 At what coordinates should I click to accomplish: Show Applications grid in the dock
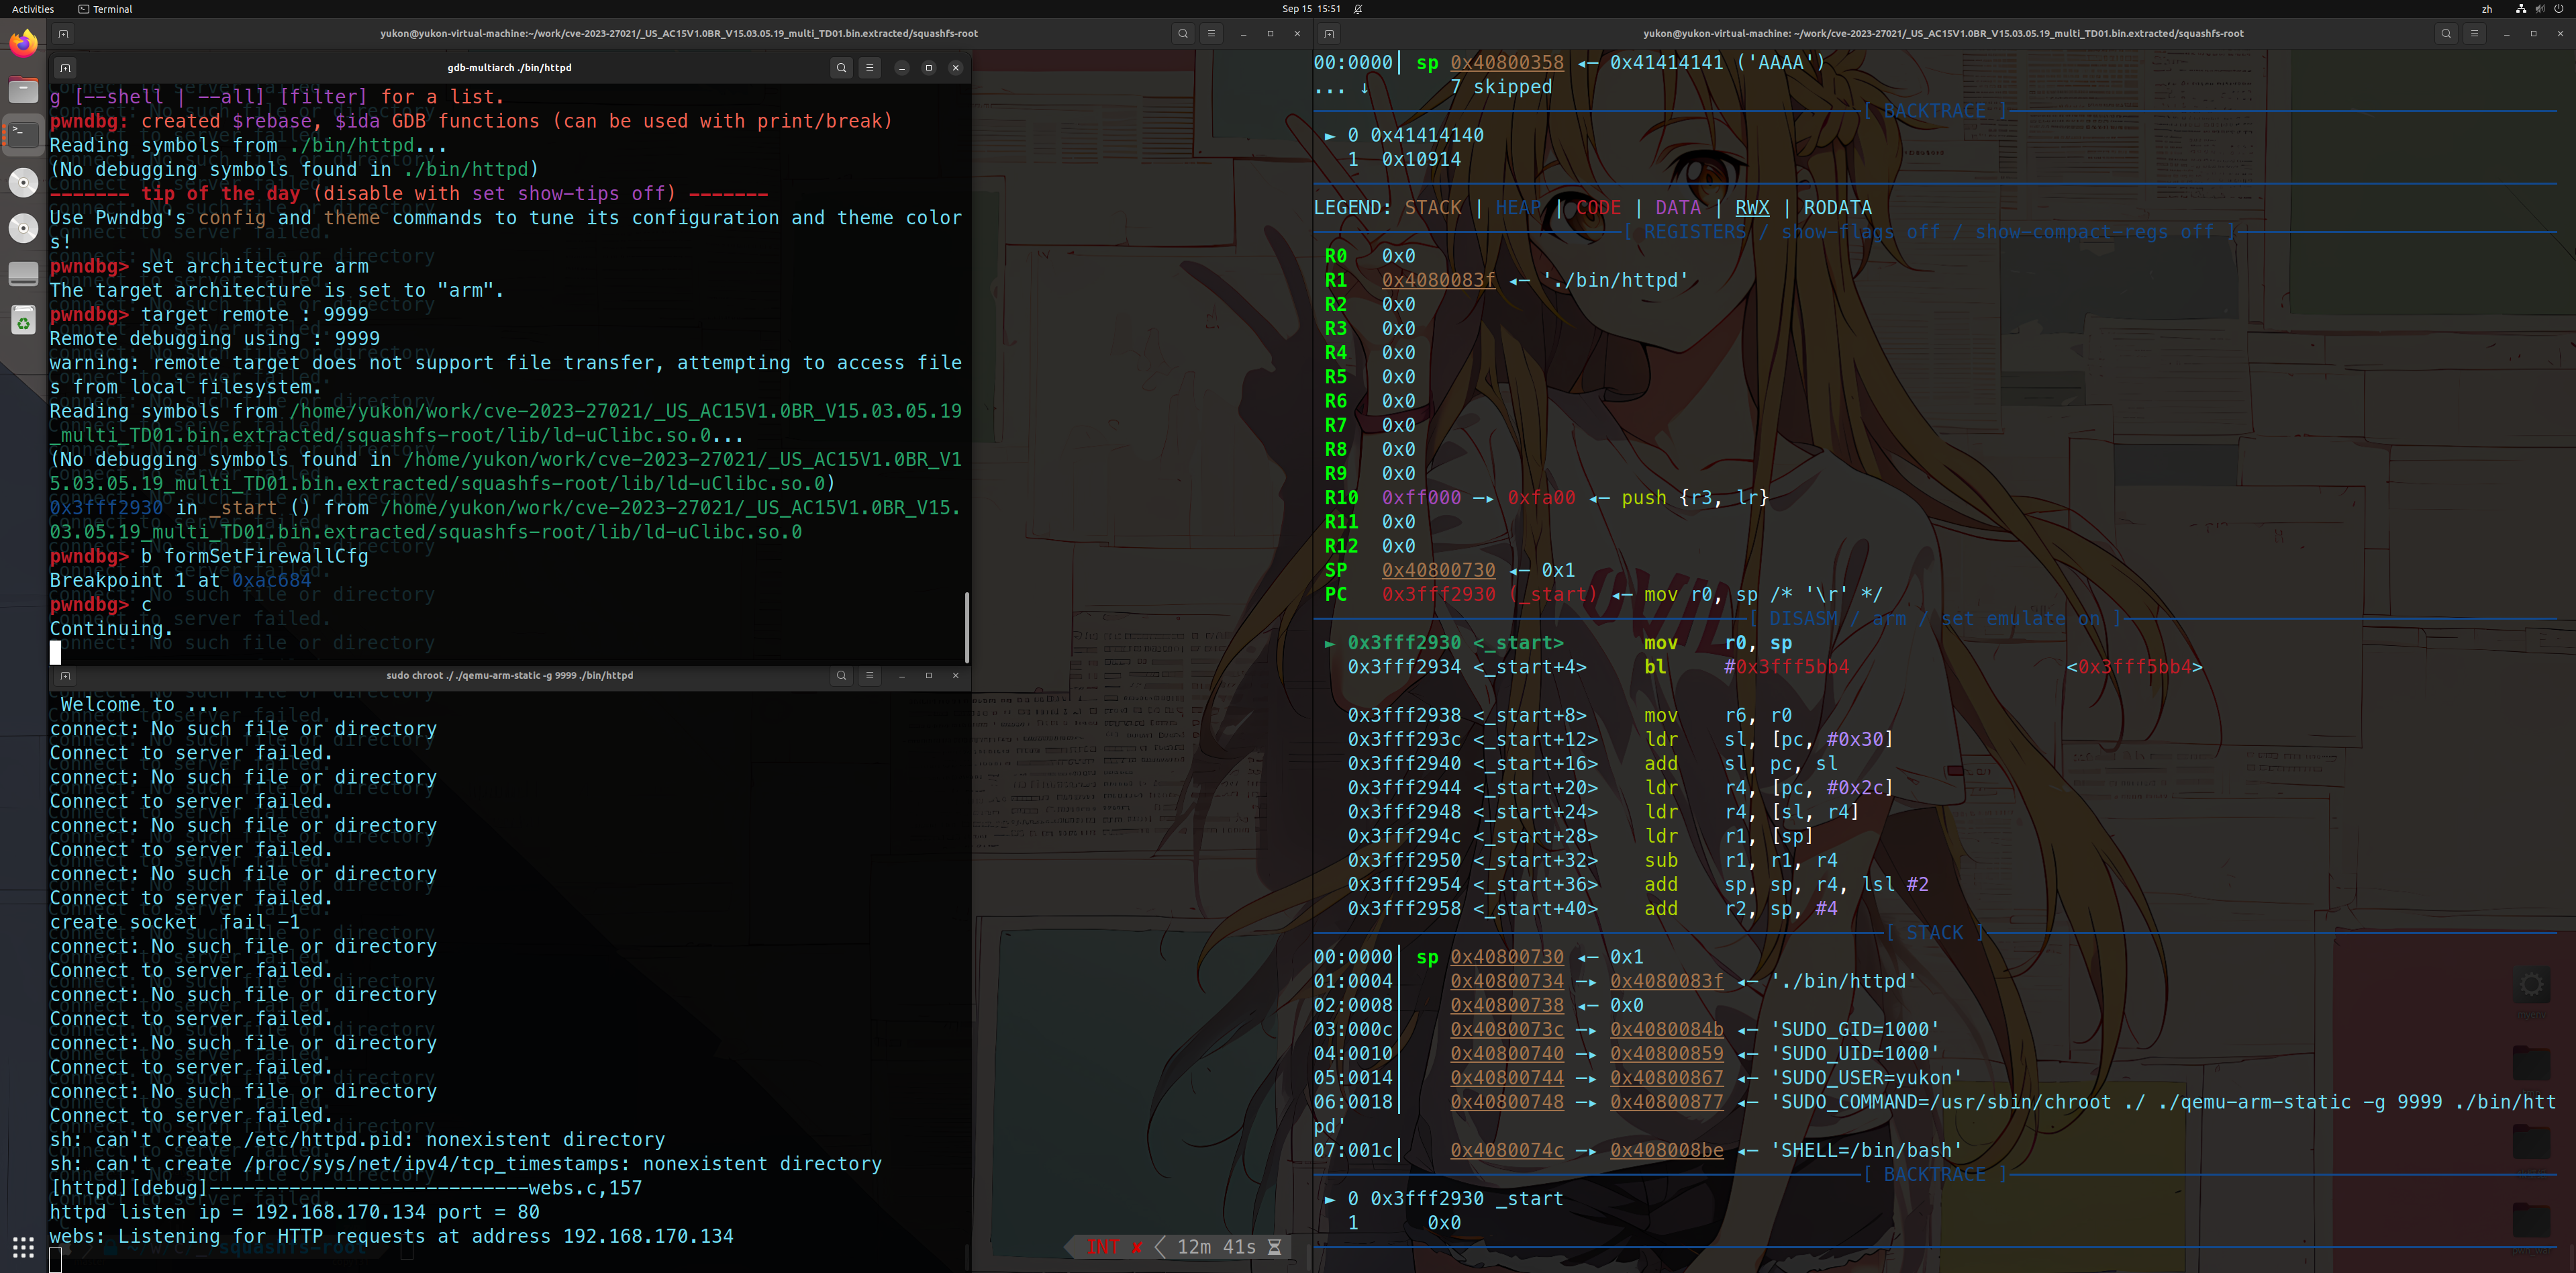coord(23,1247)
